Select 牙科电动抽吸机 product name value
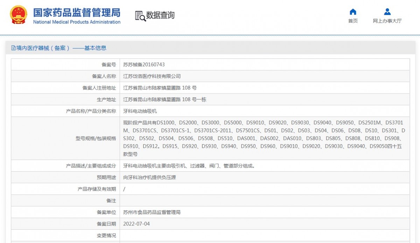The image size is (420, 243). pos(140,111)
